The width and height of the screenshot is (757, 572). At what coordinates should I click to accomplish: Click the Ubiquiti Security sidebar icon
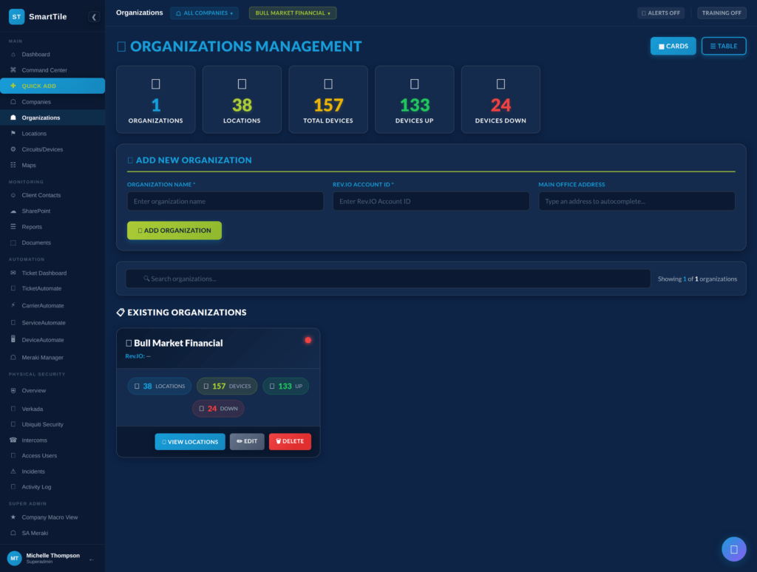[x=13, y=424]
